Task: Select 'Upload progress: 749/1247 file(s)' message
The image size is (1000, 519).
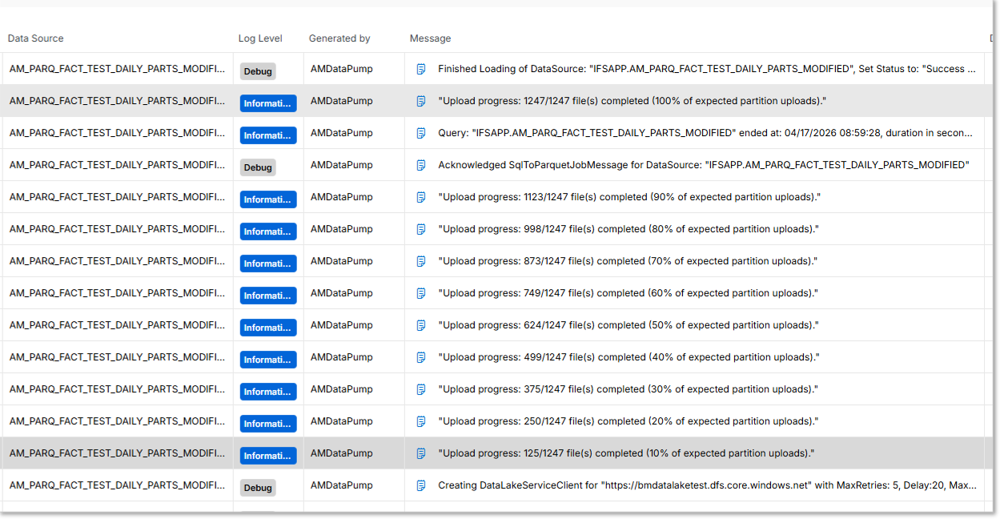Action: point(628,293)
